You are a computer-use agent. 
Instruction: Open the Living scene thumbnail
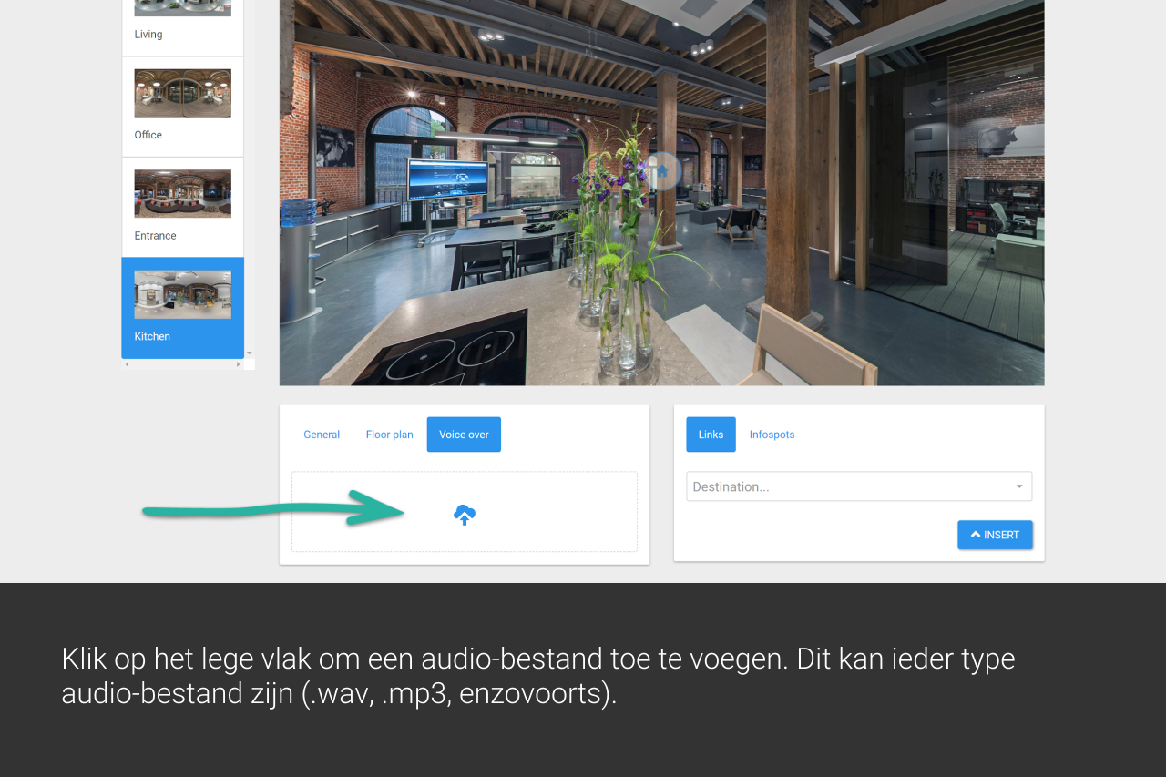pos(182,9)
